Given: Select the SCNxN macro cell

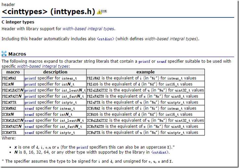Looking at the screenshot, I should coord(13,114).
